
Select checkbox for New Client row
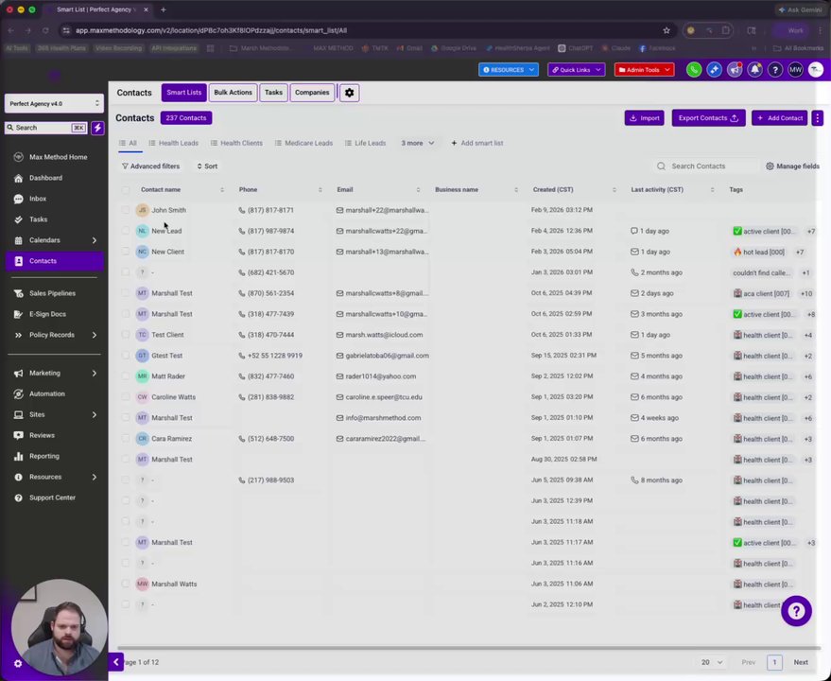point(126,252)
